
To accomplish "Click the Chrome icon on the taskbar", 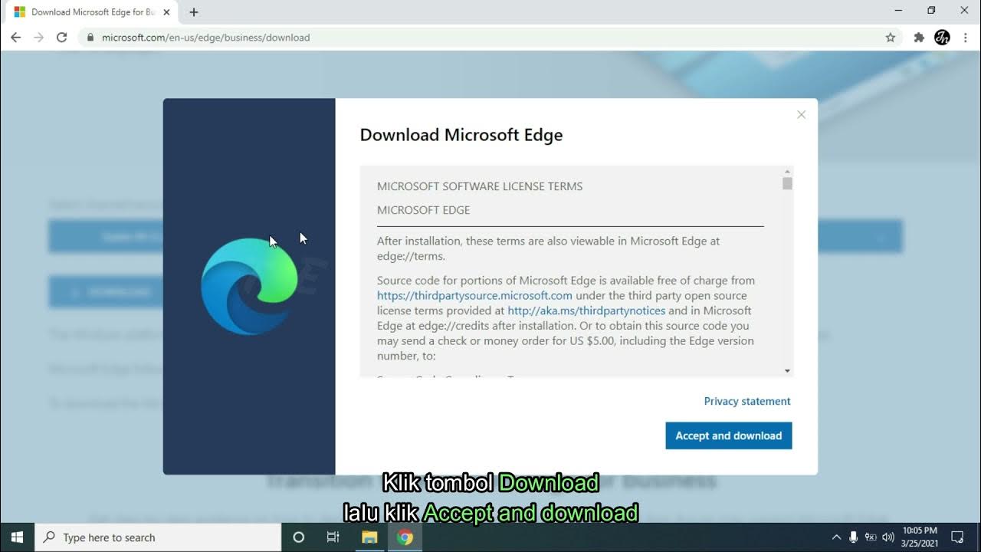I will (x=405, y=537).
